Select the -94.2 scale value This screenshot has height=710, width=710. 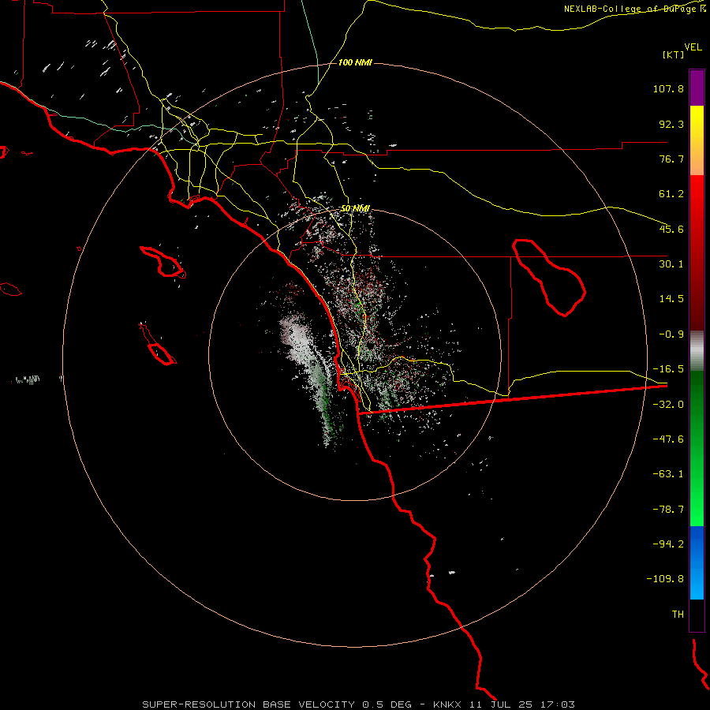coord(668,544)
